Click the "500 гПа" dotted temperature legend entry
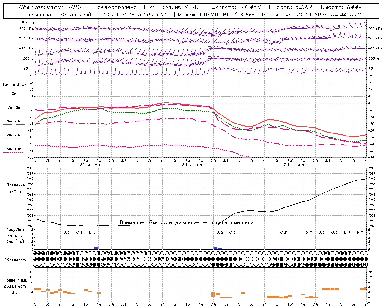Image resolution: width=384 pixels, height=307 pixels. [14, 149]
